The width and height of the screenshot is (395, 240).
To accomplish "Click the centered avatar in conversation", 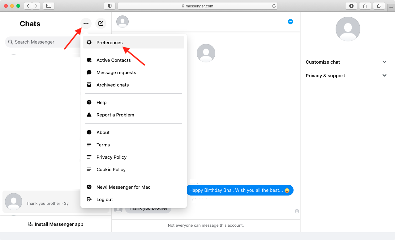I will click(206, 53).
